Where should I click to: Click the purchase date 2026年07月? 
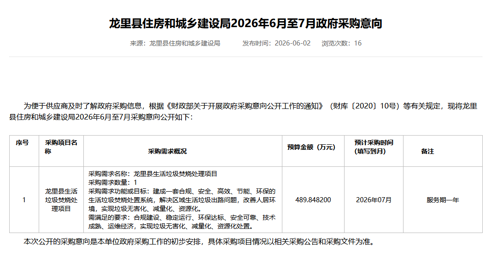(374, 200)
